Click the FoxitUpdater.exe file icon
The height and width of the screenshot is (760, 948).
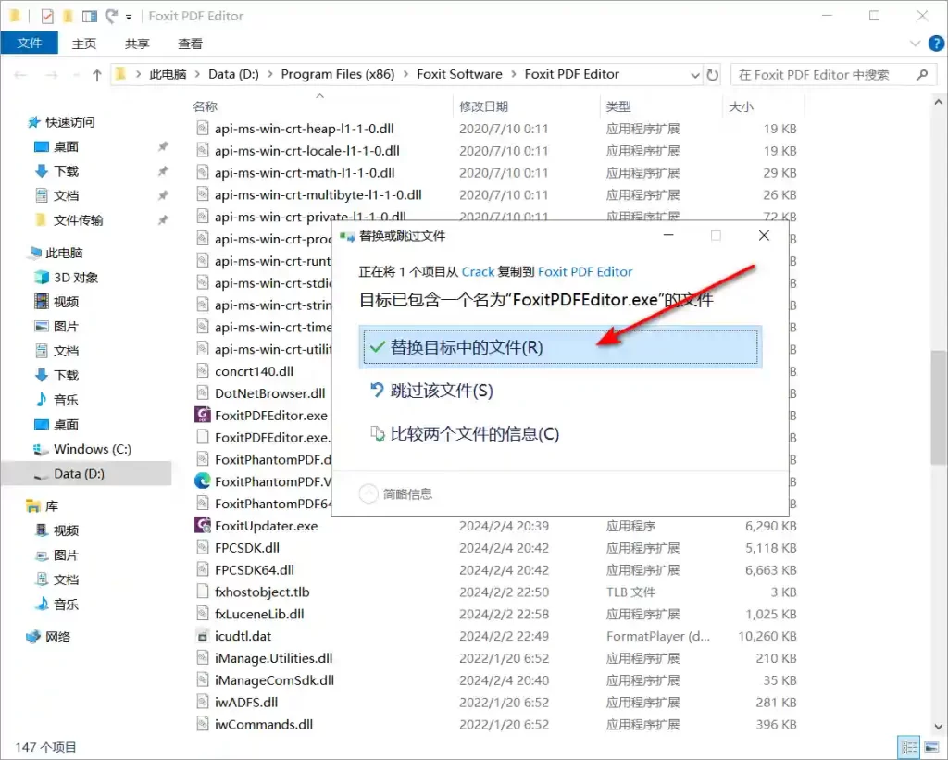click(203, 525)
